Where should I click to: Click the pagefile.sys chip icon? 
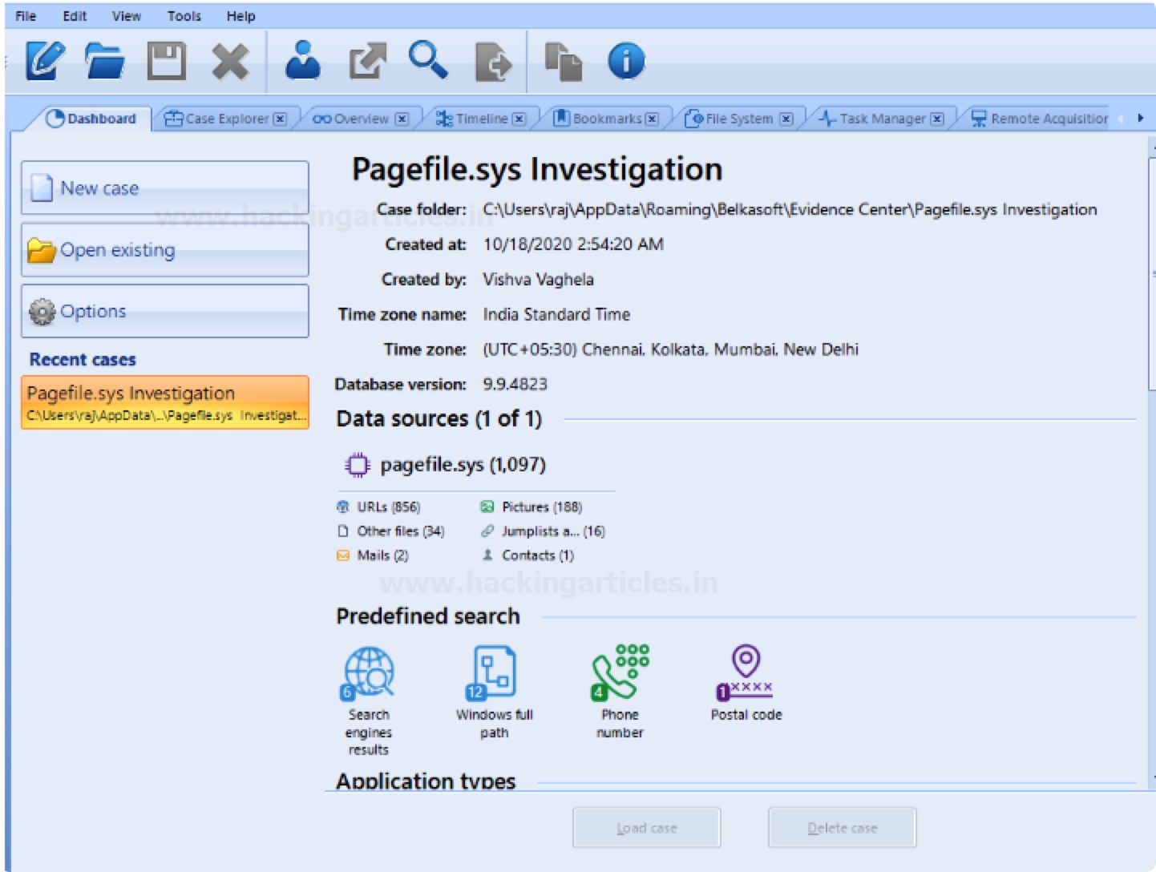357,465
